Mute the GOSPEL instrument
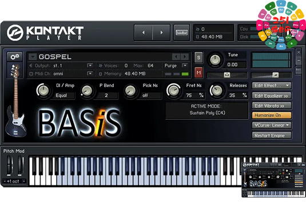The height and width of the screenshot is (208, 306). point(198,73)
